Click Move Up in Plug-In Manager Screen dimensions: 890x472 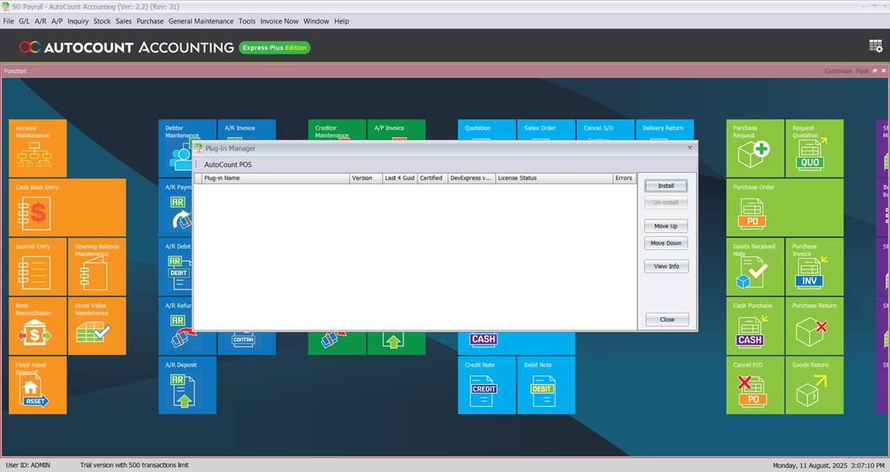click(666, 226)
